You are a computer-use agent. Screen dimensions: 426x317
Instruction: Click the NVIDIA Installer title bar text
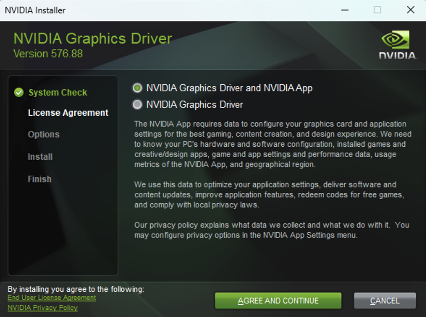tap(35, 10)
